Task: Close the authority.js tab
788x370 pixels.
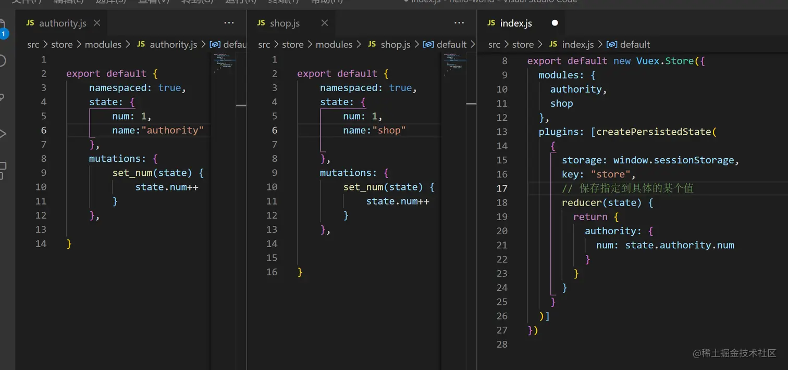Action: point(97,23)
